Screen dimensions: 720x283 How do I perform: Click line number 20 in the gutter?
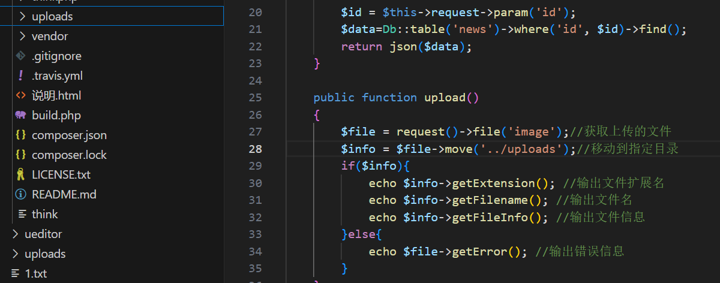(x=255, y=12)
